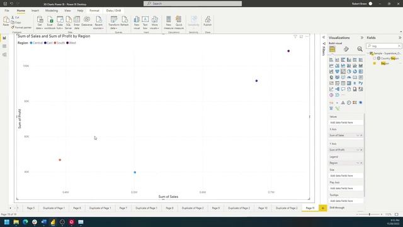
Task: Click the visual filter icon above chart
Action: (x=295, y=37)
